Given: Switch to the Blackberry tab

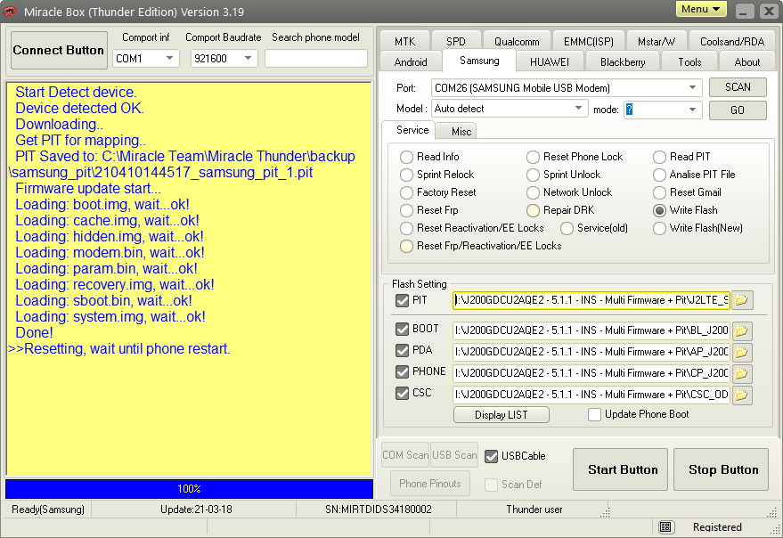Looking at the screenshot, I should click(623, 62).
